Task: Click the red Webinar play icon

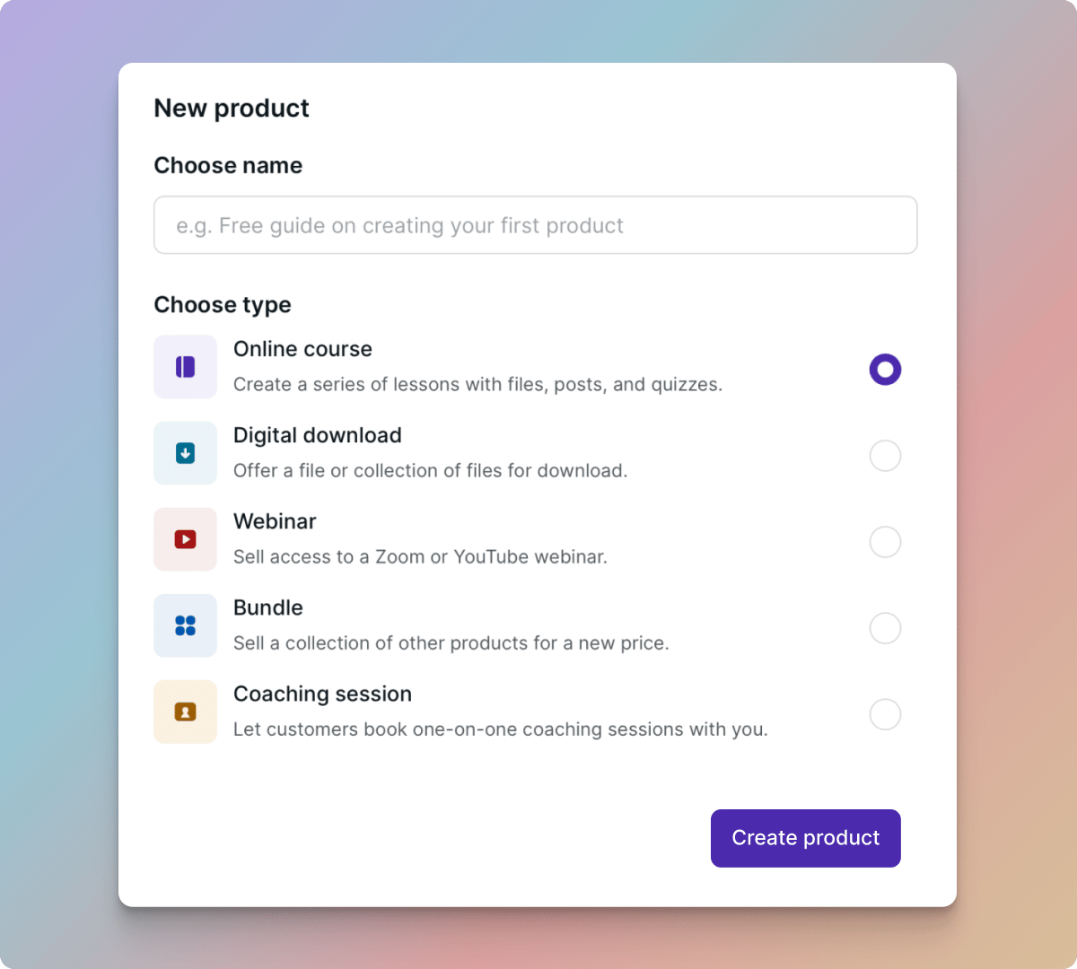Action: [x=185, y=539]
